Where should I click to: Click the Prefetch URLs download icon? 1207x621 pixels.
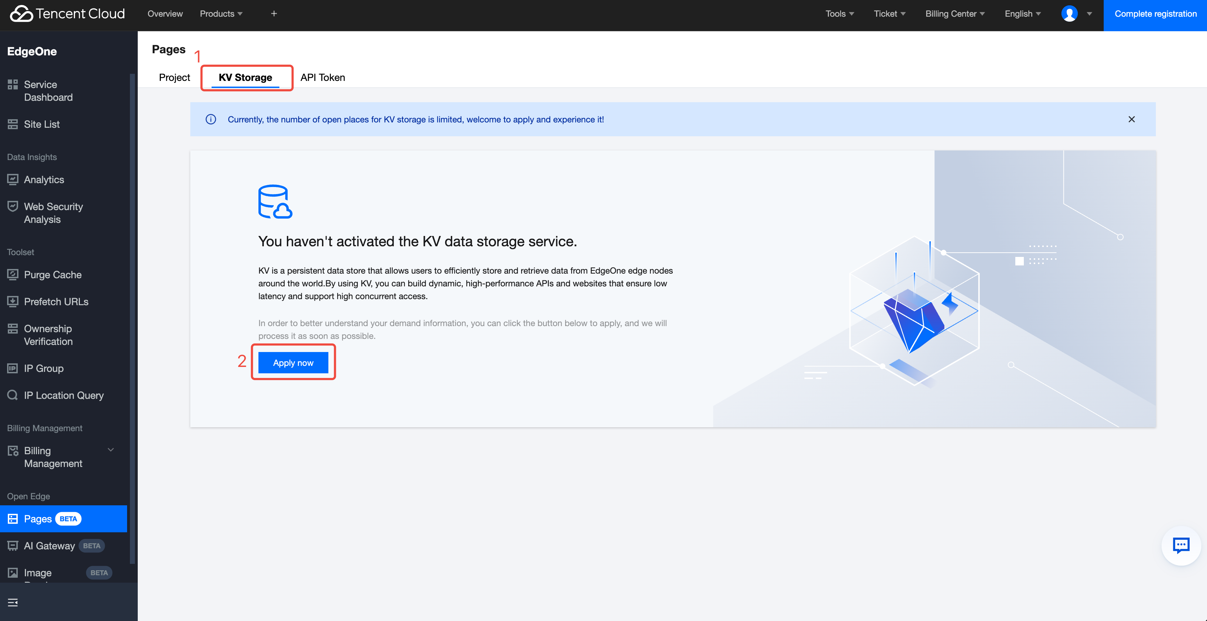pos(13,302)
